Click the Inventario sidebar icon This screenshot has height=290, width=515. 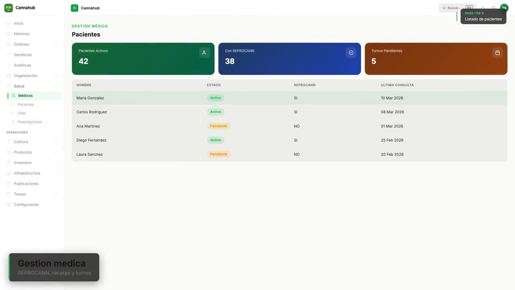click(9, 163)
